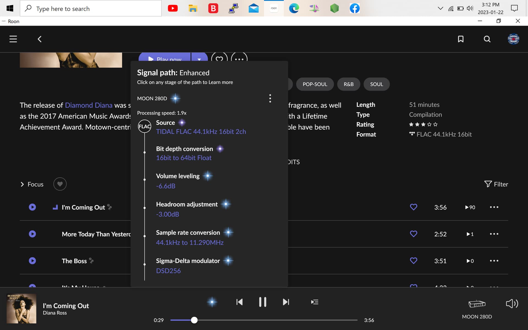The width and height of the screenshot is (528, 330).
Task: Play the track I'm Coming Out
Action: (32, 207)
